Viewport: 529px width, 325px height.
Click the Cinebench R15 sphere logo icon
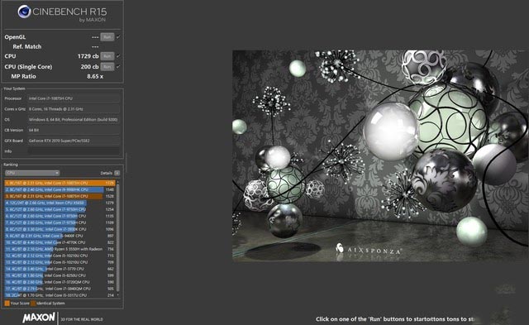pos(24,12)
